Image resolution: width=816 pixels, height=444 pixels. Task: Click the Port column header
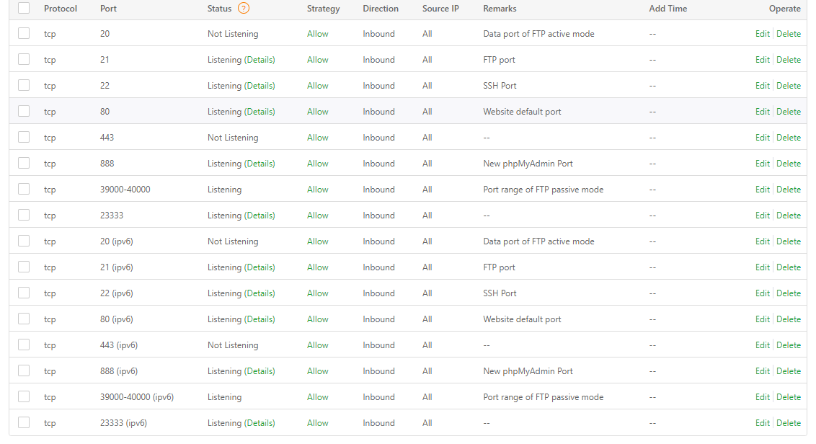(108, 9)
